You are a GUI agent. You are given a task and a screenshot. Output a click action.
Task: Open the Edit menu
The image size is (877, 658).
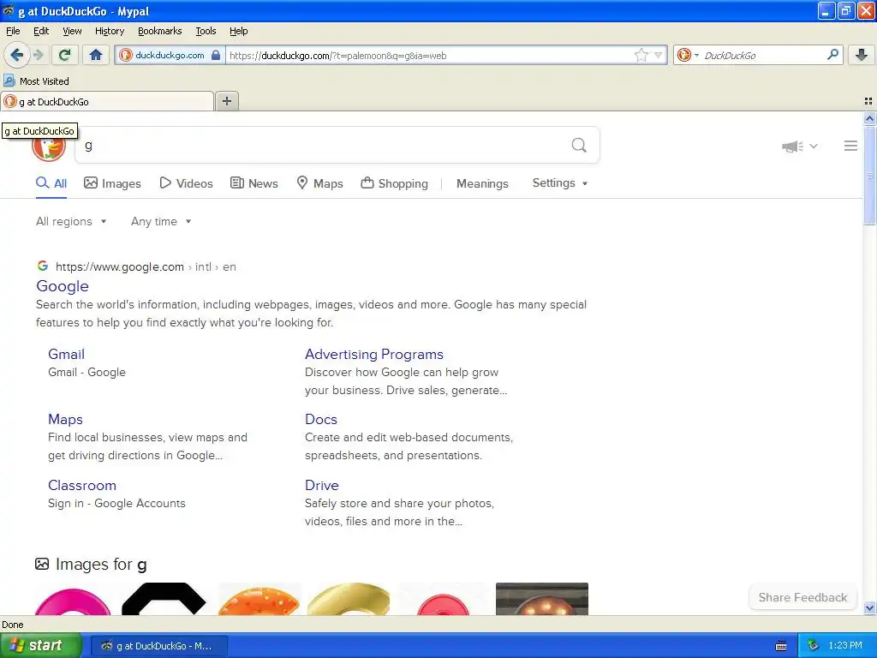pos(41,31)
